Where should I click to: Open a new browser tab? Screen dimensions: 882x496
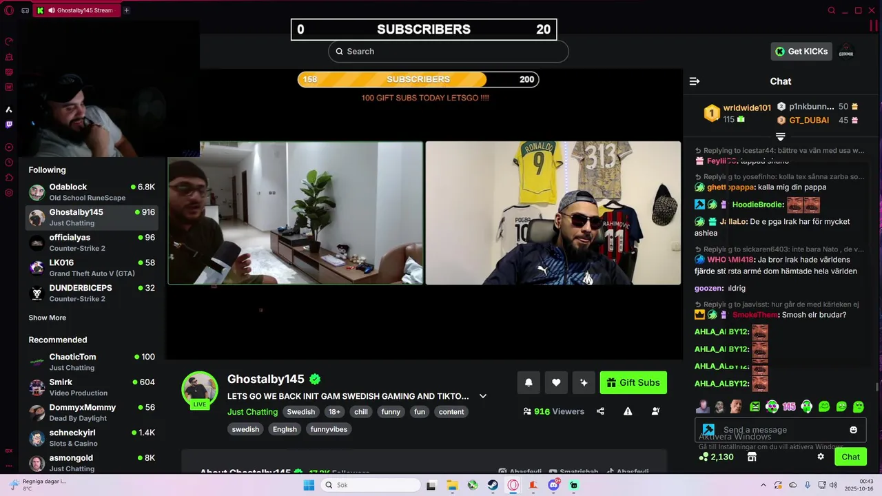point(126,10)
